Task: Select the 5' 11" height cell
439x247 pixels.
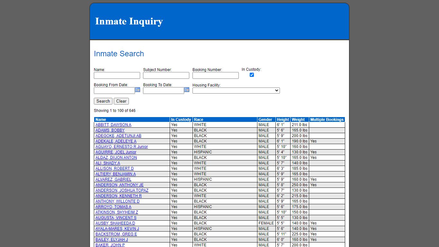Action: [283, 234]
